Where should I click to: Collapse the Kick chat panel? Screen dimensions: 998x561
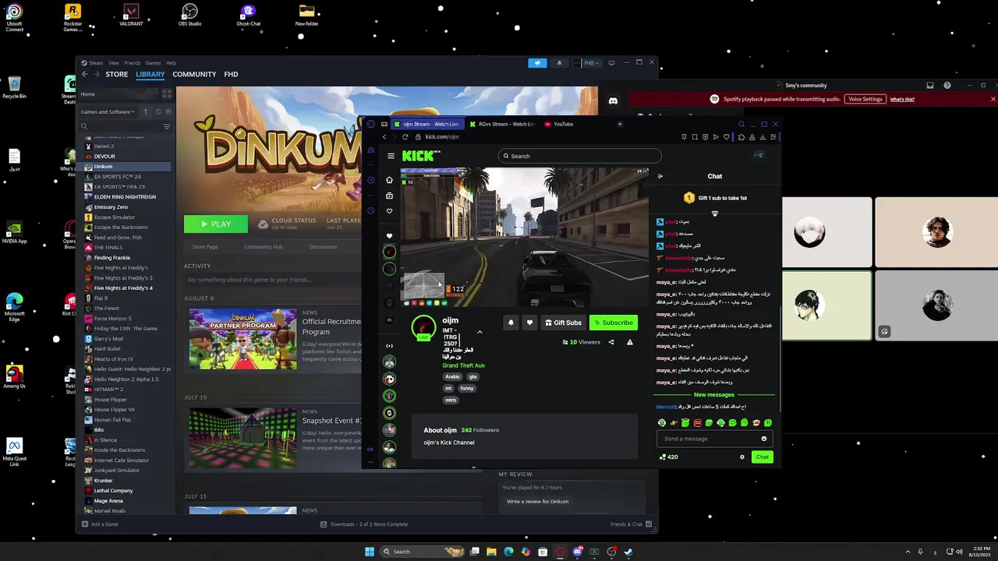coord(660,176)
